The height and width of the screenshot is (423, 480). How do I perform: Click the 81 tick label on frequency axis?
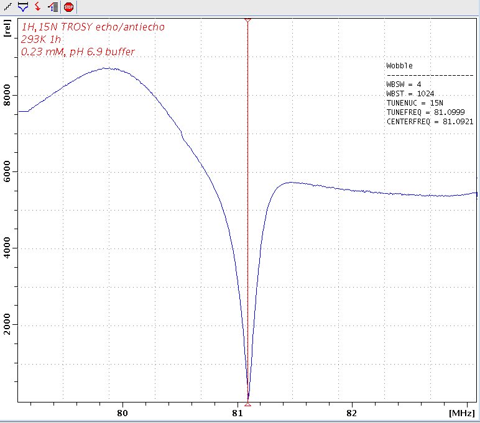pyautogui.click(x=237, y=413)
